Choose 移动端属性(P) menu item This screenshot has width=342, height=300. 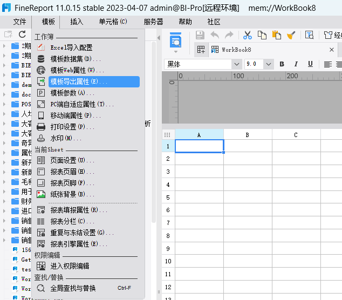click(88, 115)
